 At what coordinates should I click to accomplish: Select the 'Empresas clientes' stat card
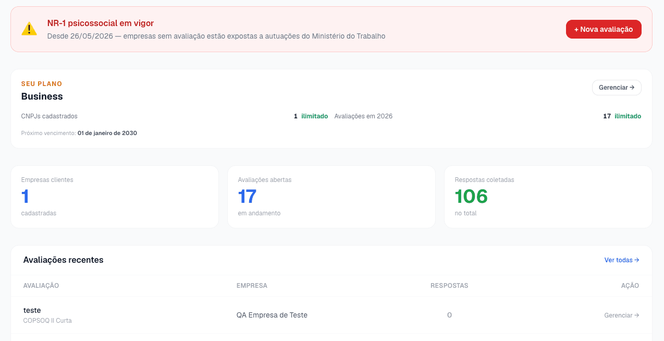[115, 197]
